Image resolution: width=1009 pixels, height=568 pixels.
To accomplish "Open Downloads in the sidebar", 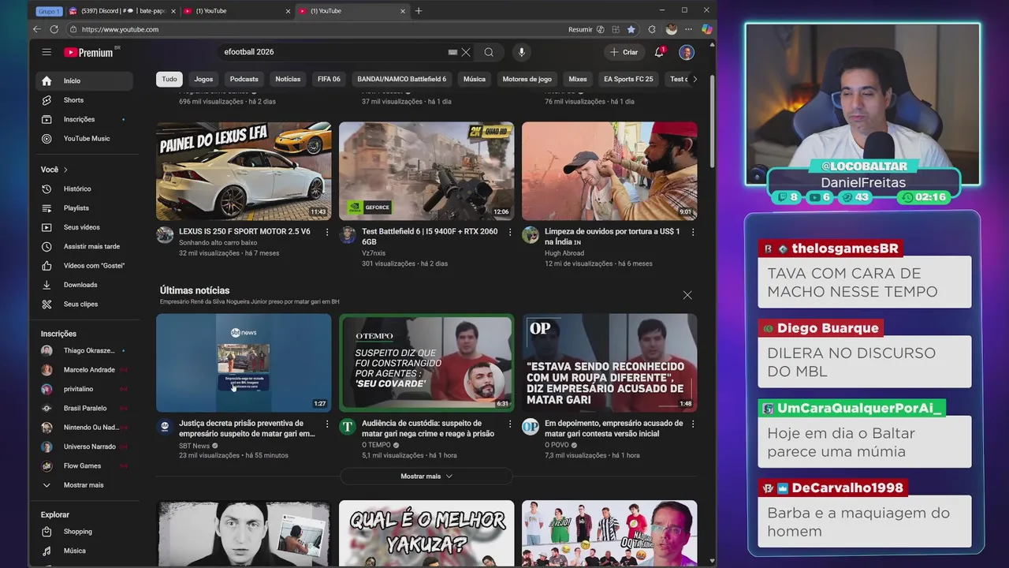I will [84, 285].
